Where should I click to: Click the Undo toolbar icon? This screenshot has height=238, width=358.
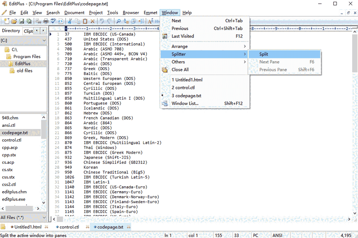pyautogui.click(x=102, y=21)
